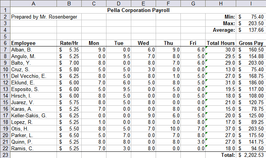The width and height of the screenshot is (266, 158).
Task: Click the Pella Corporation Payroll title cell
Action: (138, 10)
